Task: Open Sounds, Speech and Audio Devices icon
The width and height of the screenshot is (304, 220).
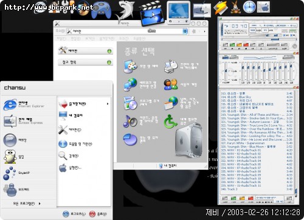Action: (130, 121)
